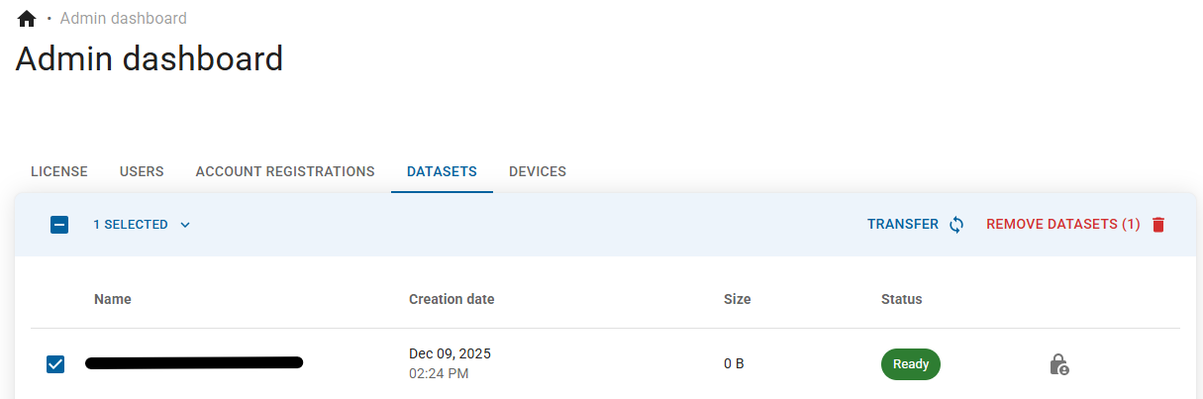This screenshot has height=399, width=1203.
Task: Click the red trash bin icon
Action: [x=1158, y=225]
